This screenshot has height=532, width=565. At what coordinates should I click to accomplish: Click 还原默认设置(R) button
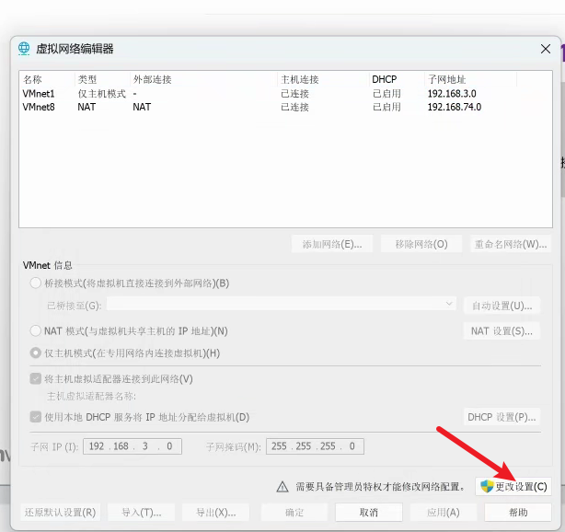pyautogui.click(x=60, y=512)
